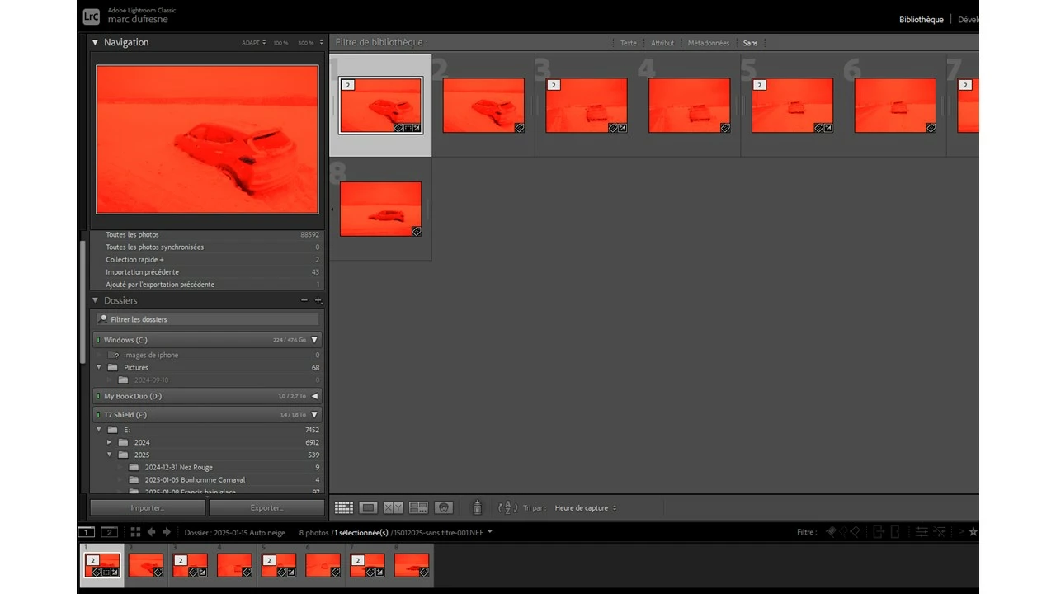Screen dimensions: 1056x594
Task: Select the '2024-12-31 Nez Rouge' folder
Action: click(178, 467)
